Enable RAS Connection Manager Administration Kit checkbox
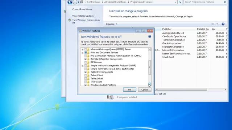This screenshot has height=130, width=232. 86,56
